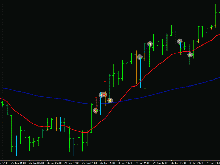Click the tall orange bar near 15:00
The image size is (220, 165).
tap(136, 67)
